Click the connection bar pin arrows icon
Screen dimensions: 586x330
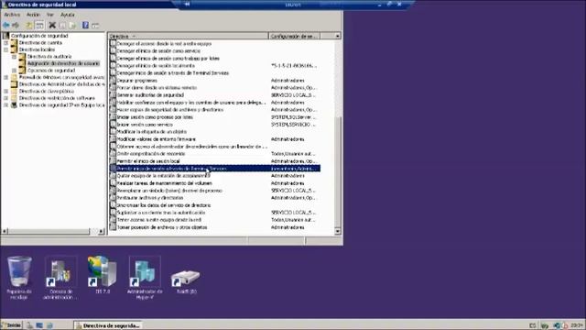coord(187,4)
